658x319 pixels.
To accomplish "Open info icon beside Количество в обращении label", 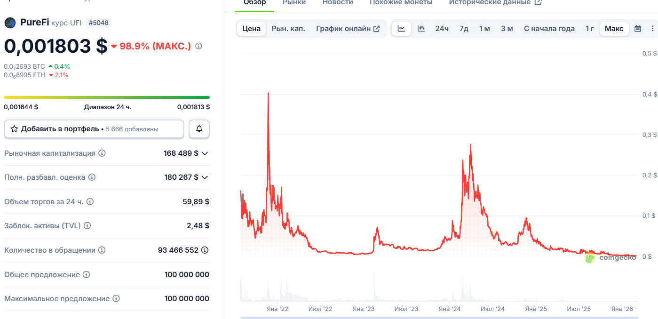I will click(x=102, y=250).
